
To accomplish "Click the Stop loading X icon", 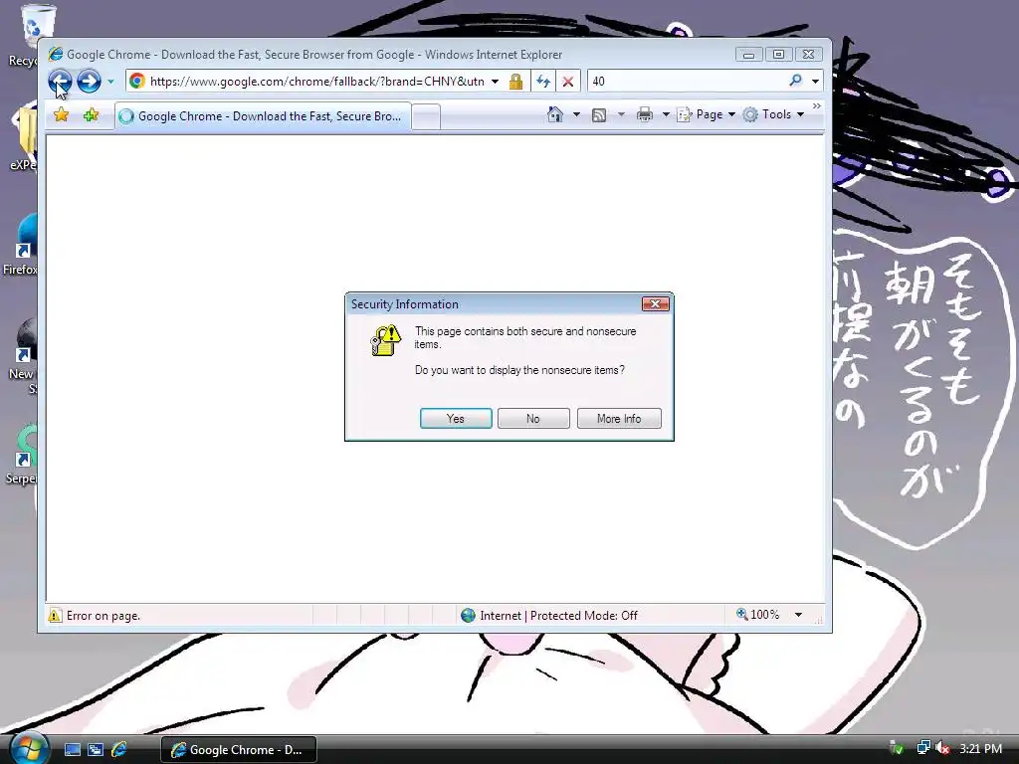I will (x=568, y=82).
